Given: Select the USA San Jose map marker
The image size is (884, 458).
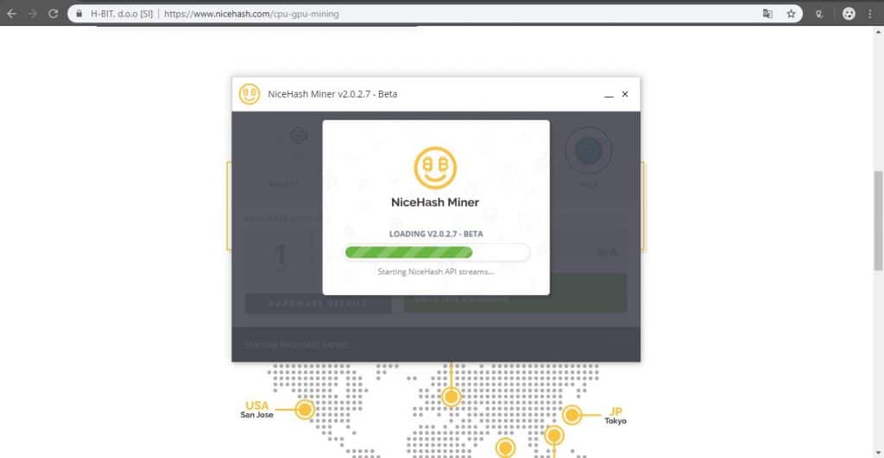Looking at the screenshot, I should coord(305,410).
